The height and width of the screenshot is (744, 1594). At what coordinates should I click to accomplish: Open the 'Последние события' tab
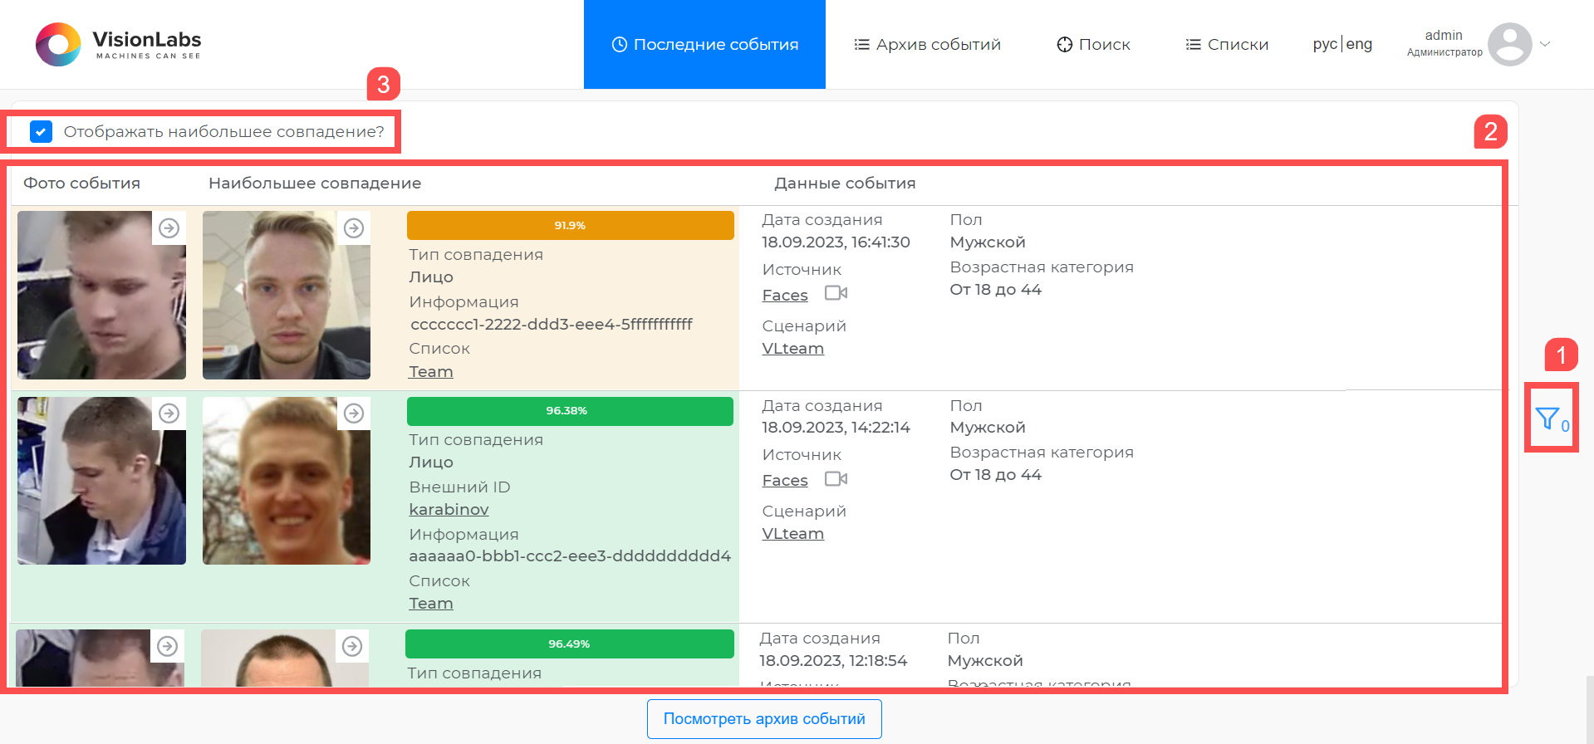tap(704, 44)
